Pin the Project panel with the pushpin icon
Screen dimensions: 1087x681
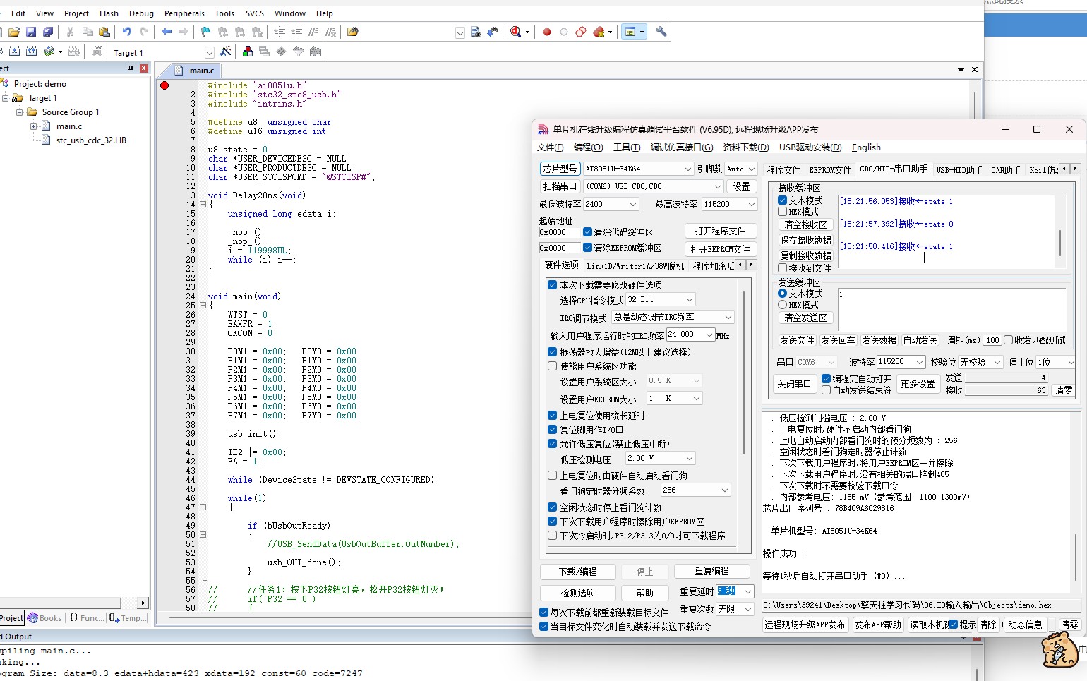(x=131, y=68)
